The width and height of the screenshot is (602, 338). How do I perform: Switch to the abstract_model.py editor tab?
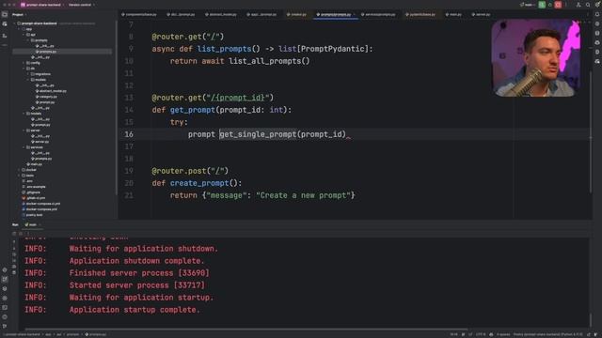pyautogui.click(x=221, y=15)
